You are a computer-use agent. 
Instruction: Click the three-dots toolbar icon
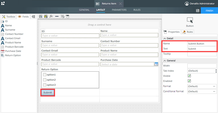tap(57, 16)
